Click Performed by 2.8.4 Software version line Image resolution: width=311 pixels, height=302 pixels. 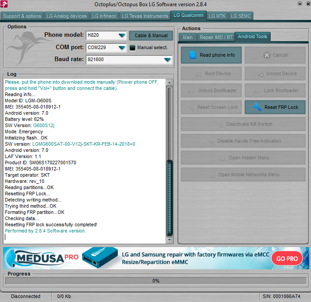coord(45,231)
